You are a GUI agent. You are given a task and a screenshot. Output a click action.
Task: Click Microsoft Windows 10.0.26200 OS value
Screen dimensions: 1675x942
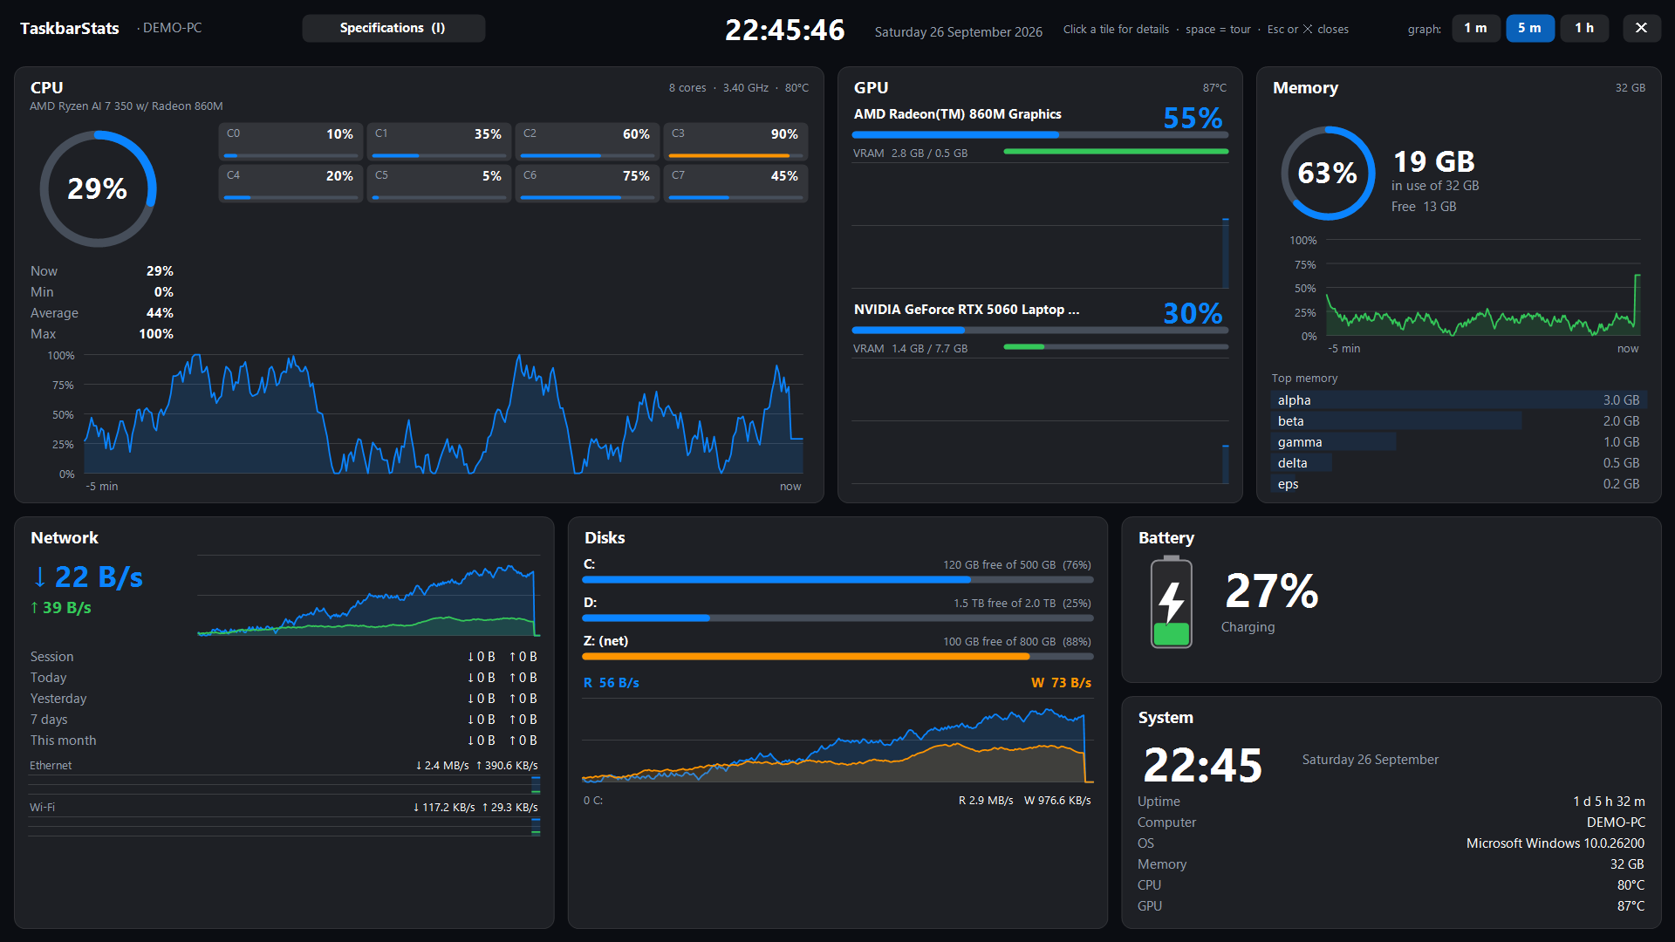[1555, 843]
